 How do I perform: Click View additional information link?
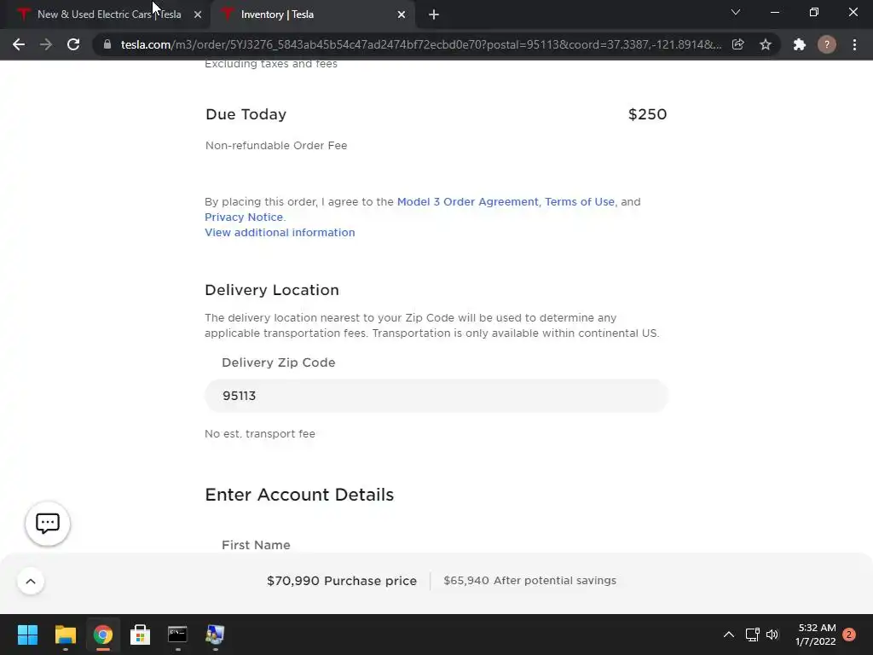click(280, 232)
